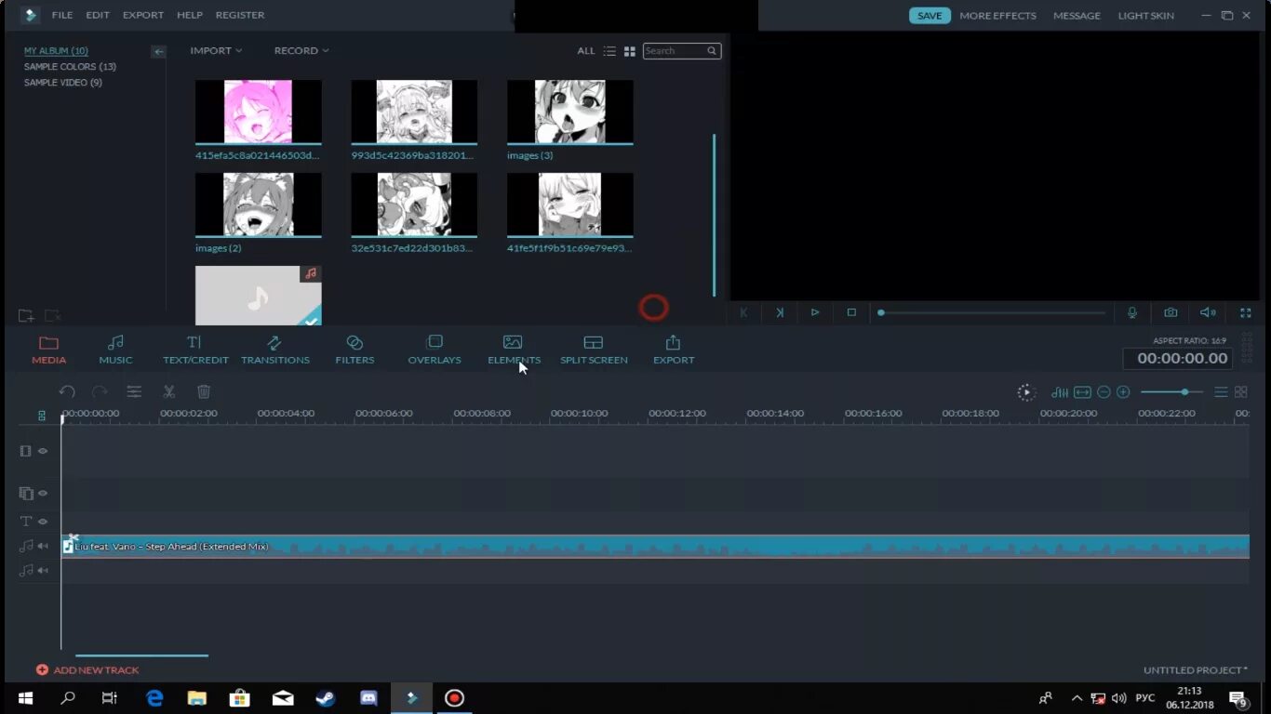
Task: Select the images (2) thumbnail
Action: point(258,205)
